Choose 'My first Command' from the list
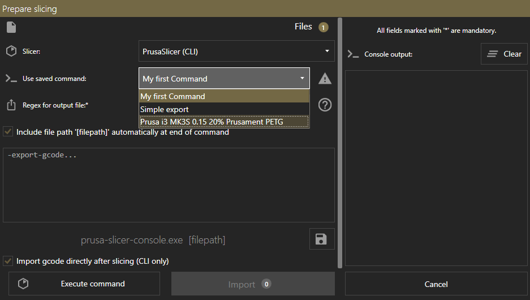The width and height of the screenshot is (530, 300). tap(224, 96)
